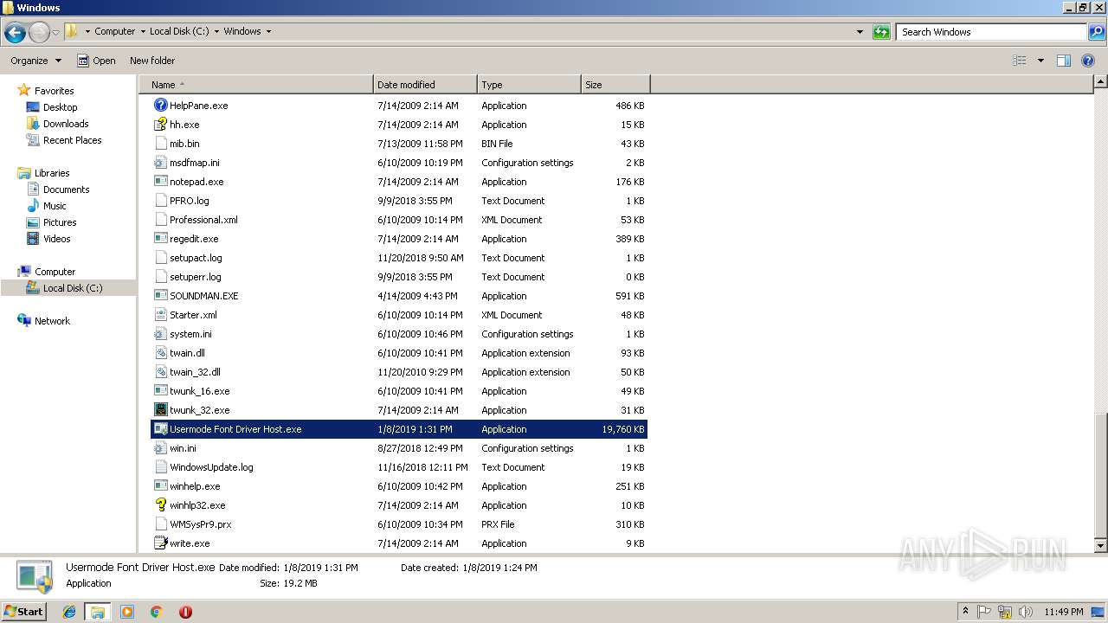
Task: Select the notepad.exe icon
Action: (x=160, y=182)
